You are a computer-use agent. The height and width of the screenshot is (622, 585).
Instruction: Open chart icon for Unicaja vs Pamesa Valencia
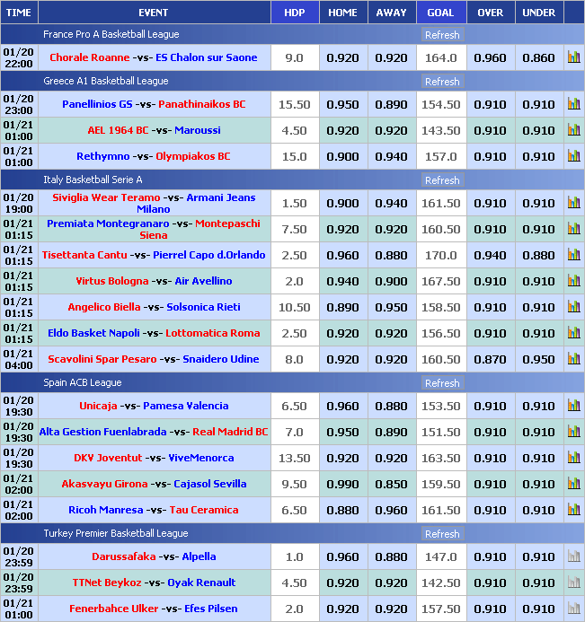[x=573, y=406]
